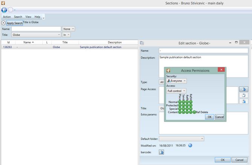Click the L column header in the list
The width and height of the screenshot is (252, 165).
[x=47, y=42]
